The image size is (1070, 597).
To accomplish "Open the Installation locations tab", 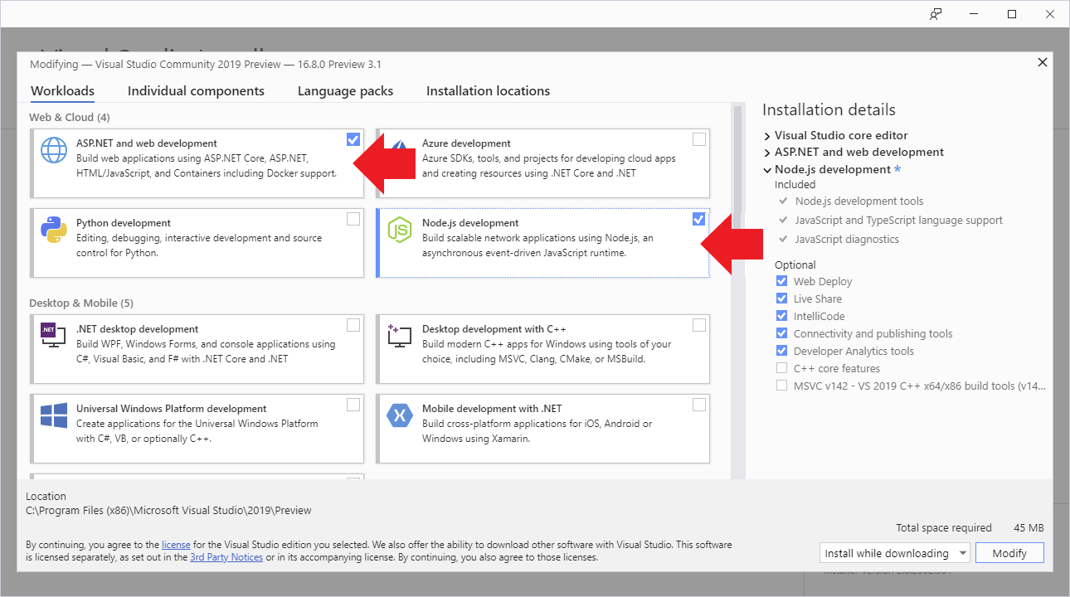I will coord(488,91).
